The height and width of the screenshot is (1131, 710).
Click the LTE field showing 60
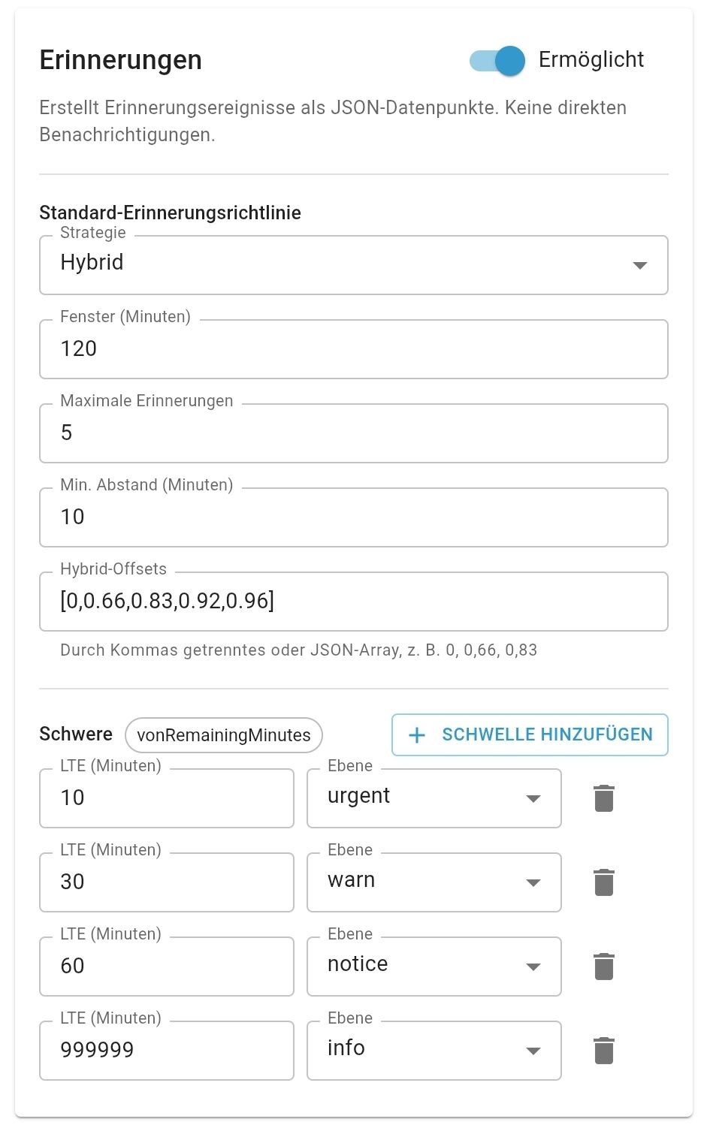click(166, 967)
